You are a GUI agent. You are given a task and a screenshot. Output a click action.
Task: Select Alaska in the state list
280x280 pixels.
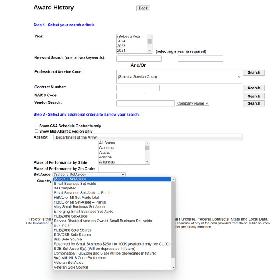pyautogui.click(x=122, y=153)
